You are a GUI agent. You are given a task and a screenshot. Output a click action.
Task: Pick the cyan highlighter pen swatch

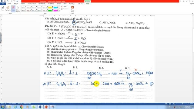(56, 7)
